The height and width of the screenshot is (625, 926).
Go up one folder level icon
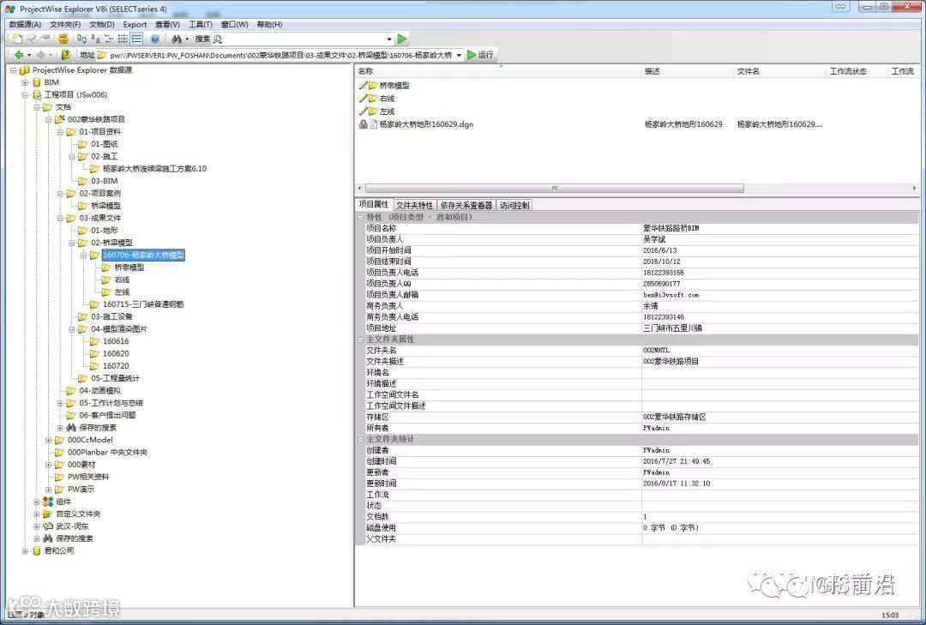tap(65, 55)
